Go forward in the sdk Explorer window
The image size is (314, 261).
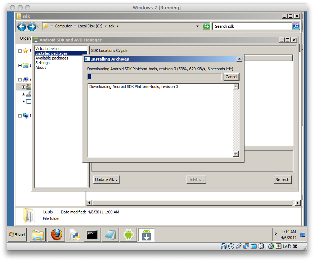(32, 26)
